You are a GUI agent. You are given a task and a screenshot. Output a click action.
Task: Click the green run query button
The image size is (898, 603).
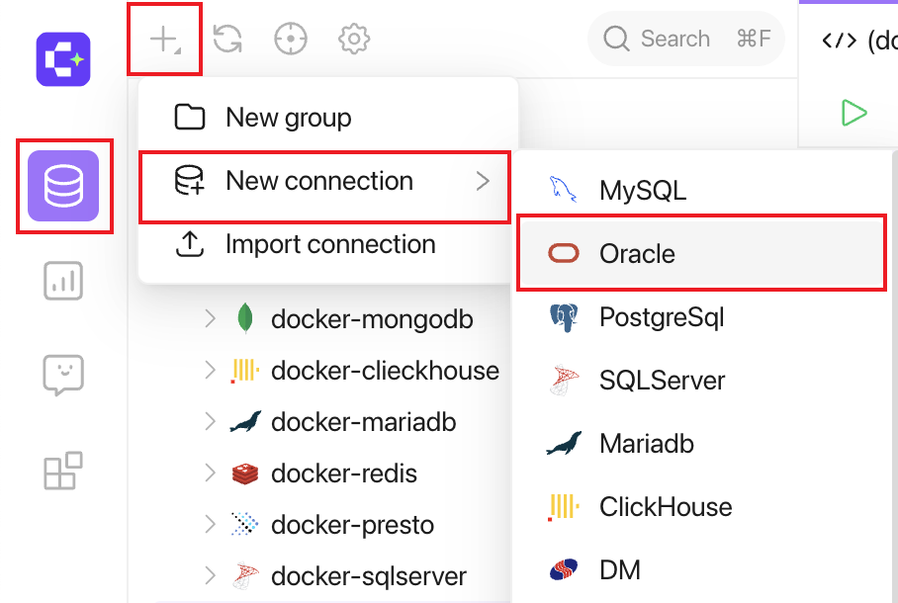tap(853, 113)
